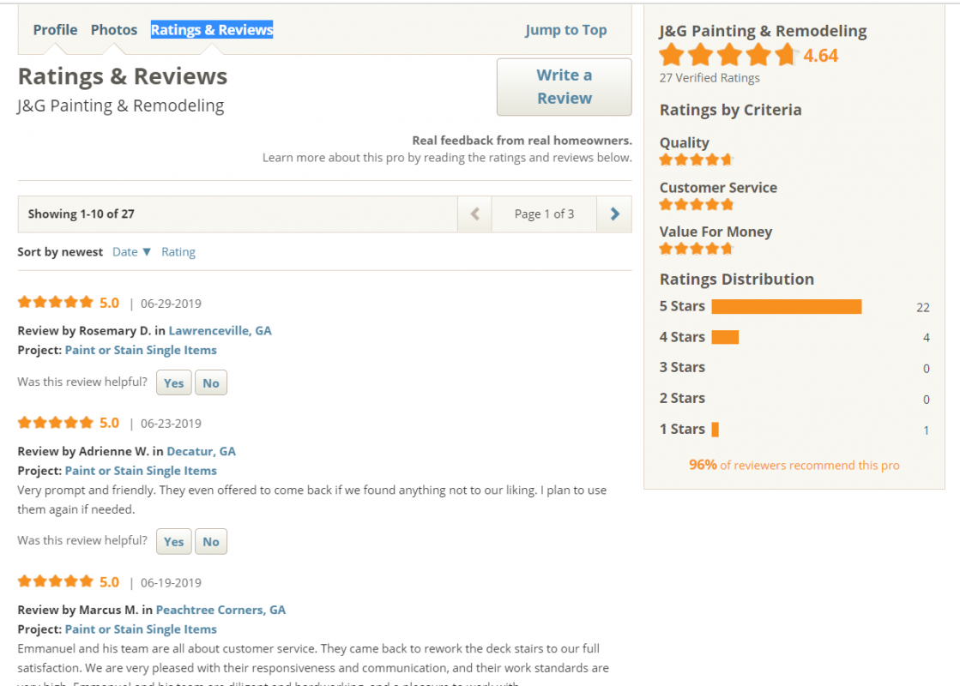The width and height of the screenshot is (960, 686).
Task: Click the stars on the 06-29-2019 review
Action: (56, 303)
